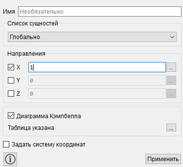Uncheck the X direction checkbox
Viewport: 183px width, 167px height.
(11, 67)
